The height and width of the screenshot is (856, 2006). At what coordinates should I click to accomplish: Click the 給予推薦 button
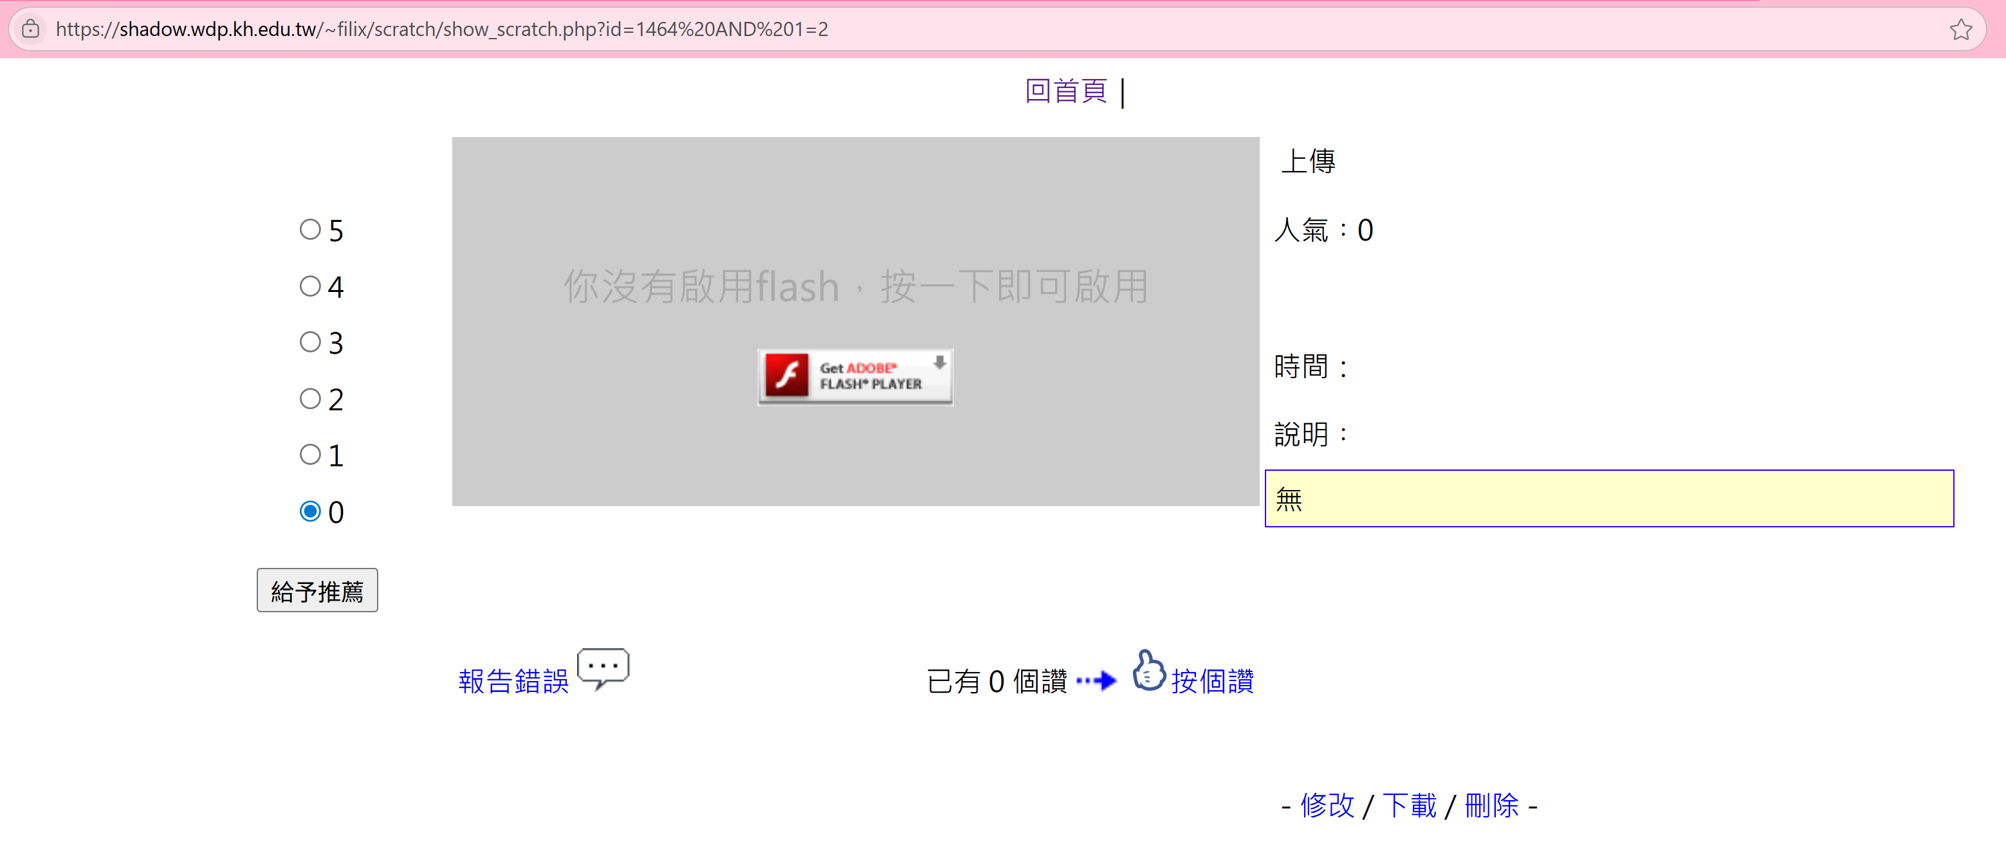point(317,590)
